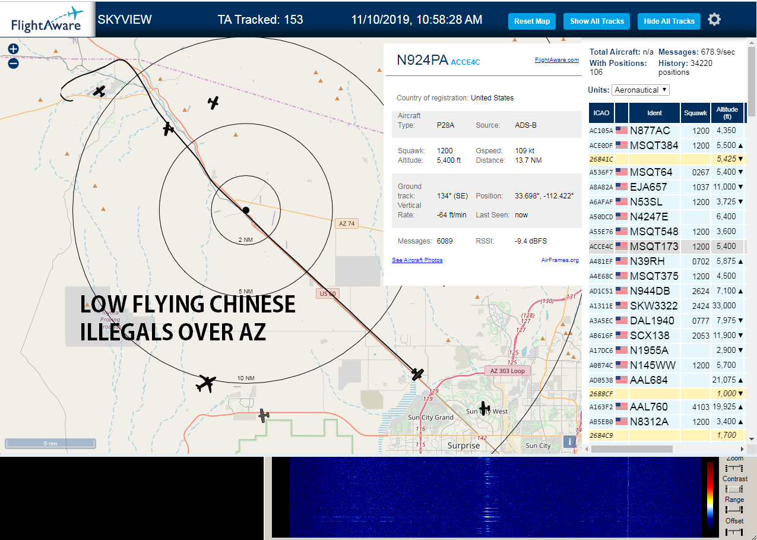Image resolution: width=757 pixels, height=540 pixels.
Task: Select the MSQT375 row in aircraft table
Action: pos(667,276)
